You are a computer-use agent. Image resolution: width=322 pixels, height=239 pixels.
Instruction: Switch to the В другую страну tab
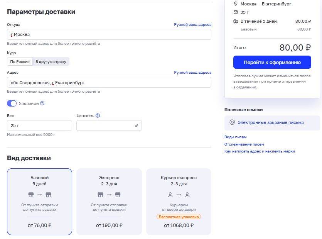point(51,61)
